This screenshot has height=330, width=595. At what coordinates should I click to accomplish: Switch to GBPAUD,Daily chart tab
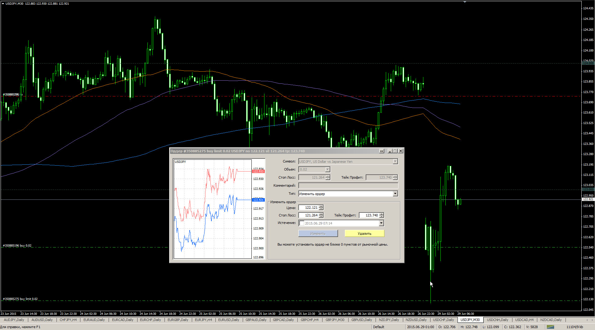[256, 320]
